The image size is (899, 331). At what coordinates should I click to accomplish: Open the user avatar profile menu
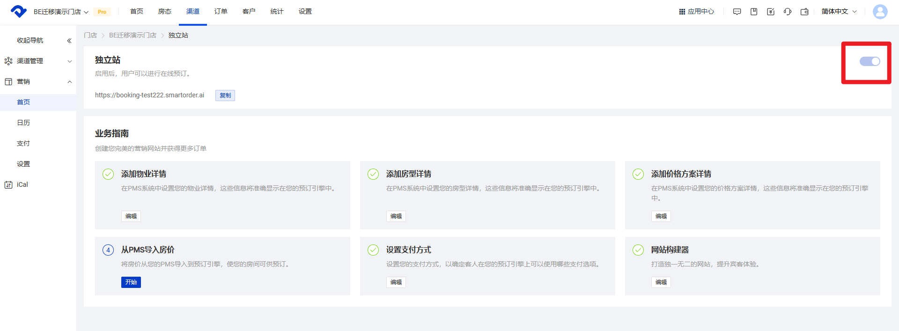(880, 12)
